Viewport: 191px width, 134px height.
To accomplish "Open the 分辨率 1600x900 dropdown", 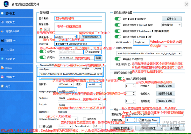I will coord(66,84).
